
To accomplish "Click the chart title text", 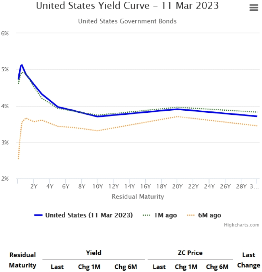I will point(127,6).
